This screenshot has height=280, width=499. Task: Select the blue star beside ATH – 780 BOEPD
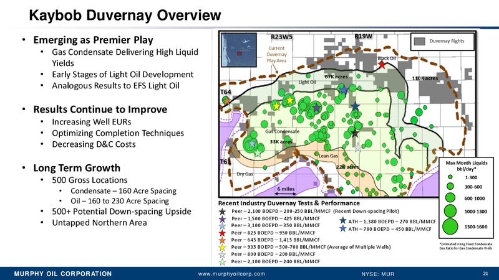coord(342,228)
